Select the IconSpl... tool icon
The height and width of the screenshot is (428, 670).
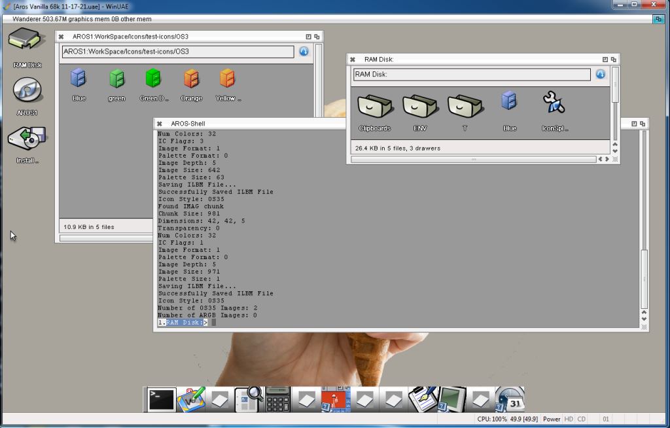click(554, 103)
